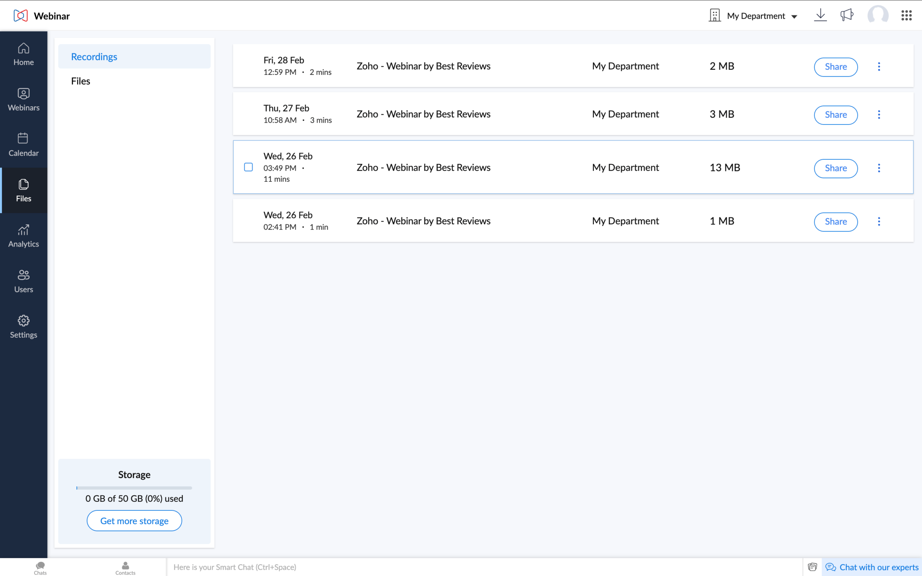Select the Recordings tab
The width and height of the screenshot is (922, 576).
click(94, 57)
